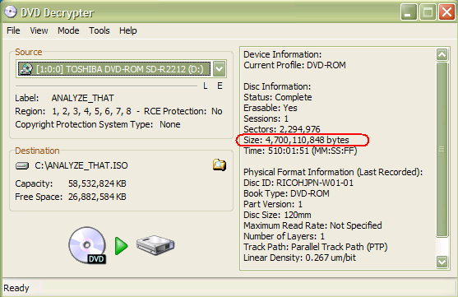Click the E indicator under the source
This screenshot has width=458, height=297.
[x=220, y=86]
